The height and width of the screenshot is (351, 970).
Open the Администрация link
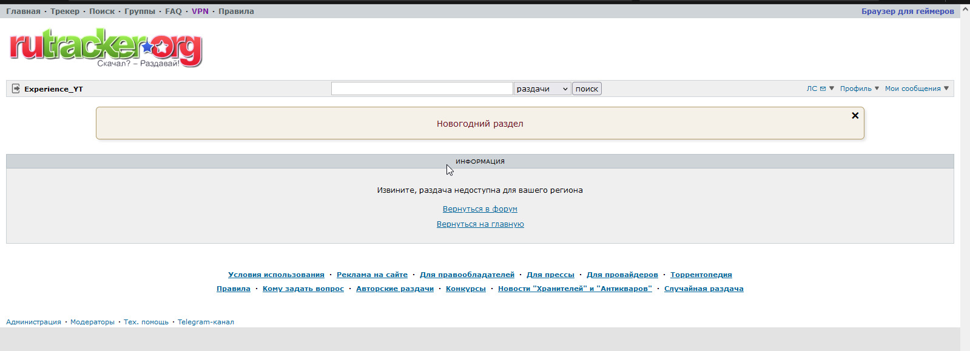tap(33, 322)
